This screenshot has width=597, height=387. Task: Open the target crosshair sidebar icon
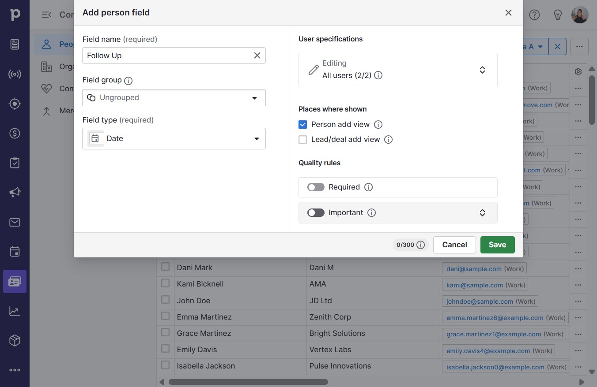pyautogui.click(x=15, y=104)
